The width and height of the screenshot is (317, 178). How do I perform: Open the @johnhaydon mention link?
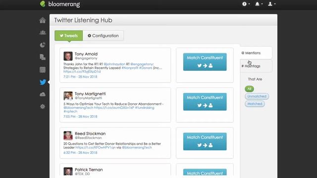click(114, 64)
